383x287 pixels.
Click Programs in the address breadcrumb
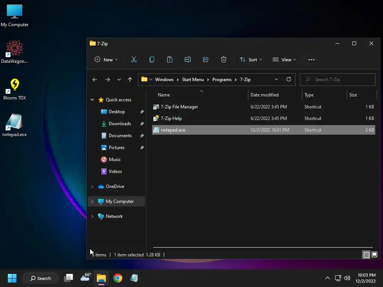coord(222,80)
